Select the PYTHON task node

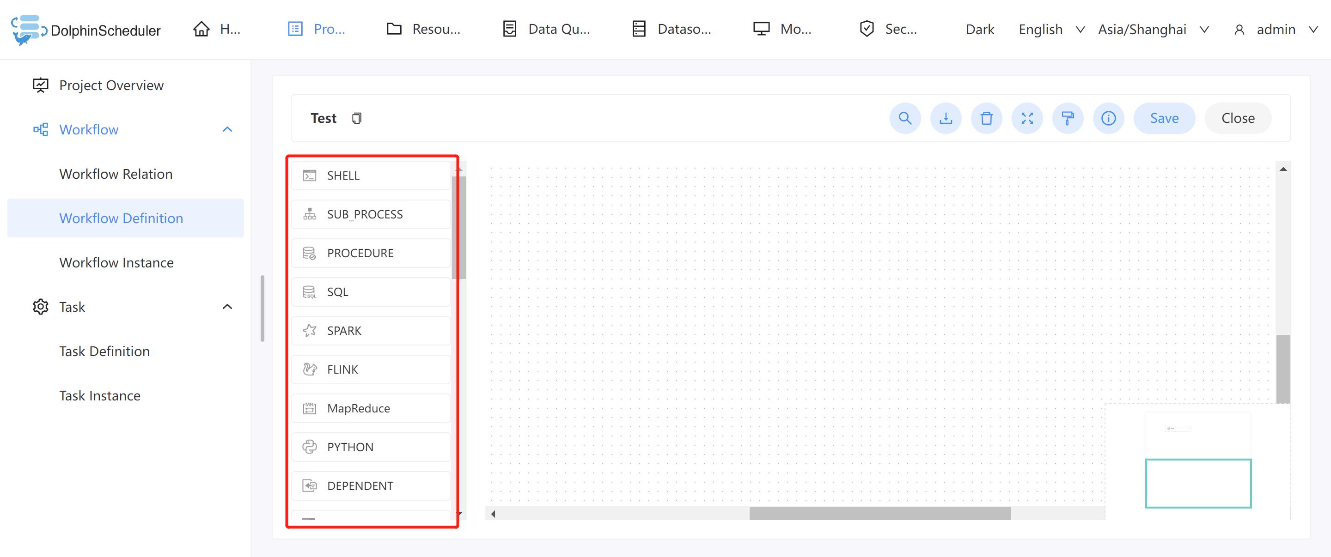tap(371, 447)
